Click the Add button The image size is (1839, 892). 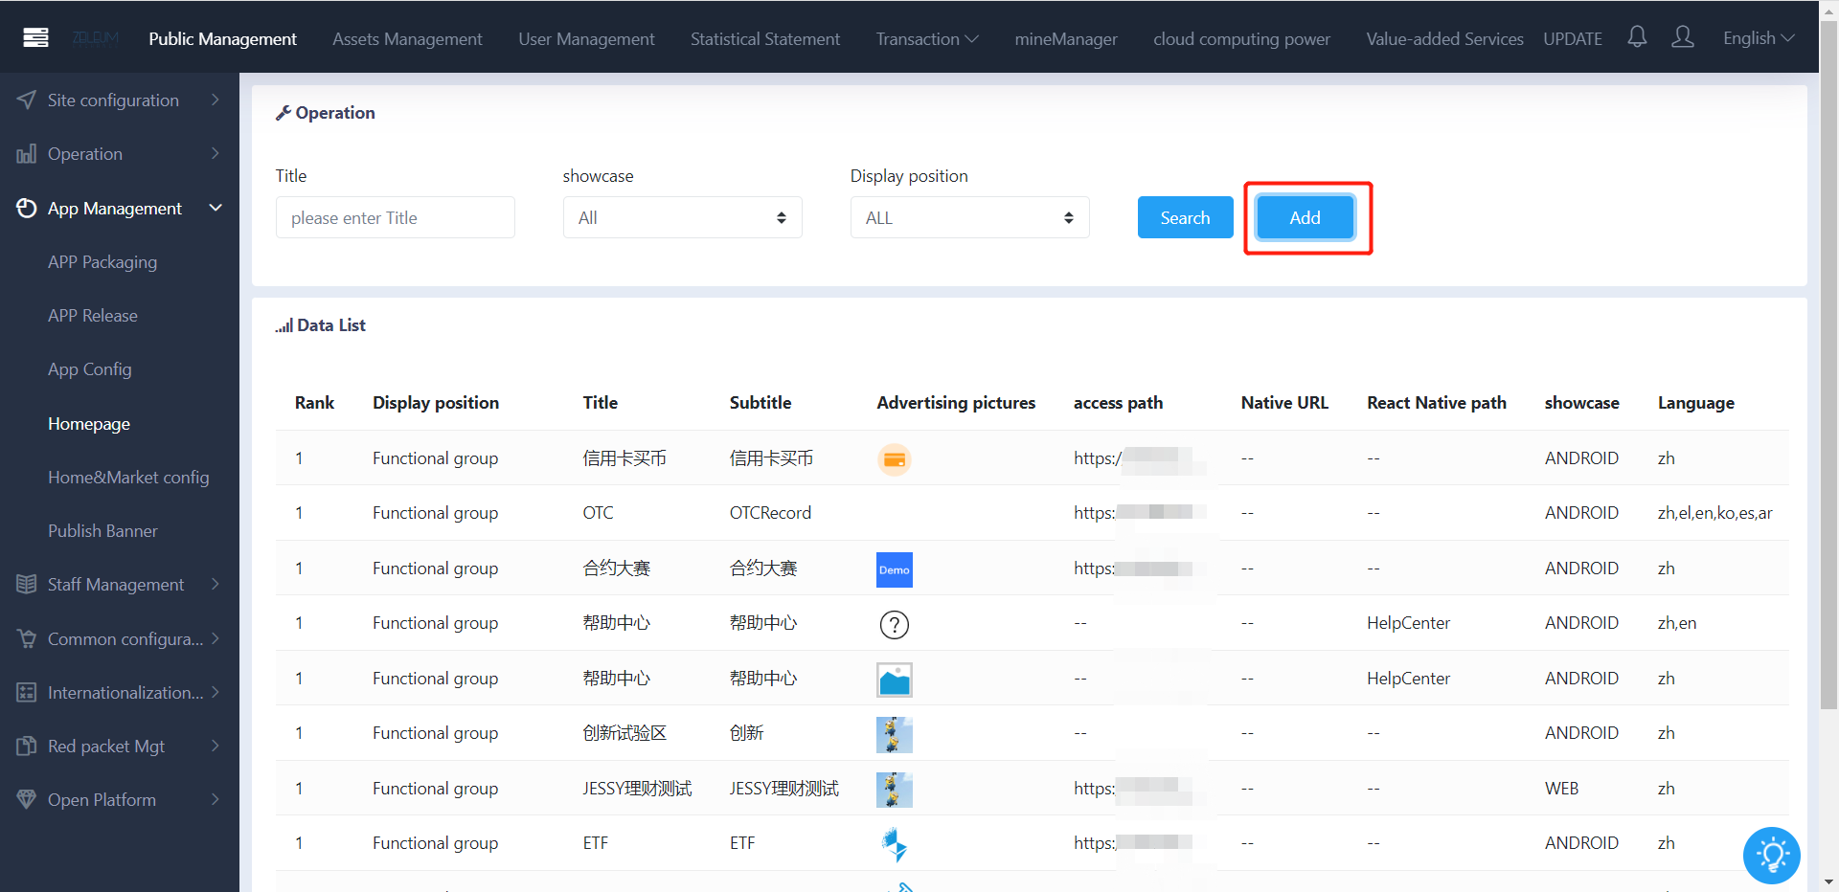click(x=1305, y=217)
